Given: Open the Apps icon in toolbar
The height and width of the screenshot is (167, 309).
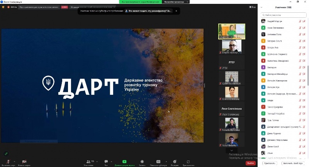Looking at the screenshot, I should pyautogui.click(x=188, y=161).
